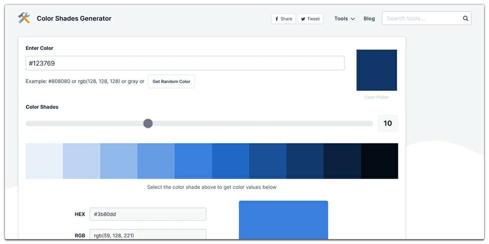489x244 pixels.
Task: Click the shade count value 10
Action: [x=388, y=123]
